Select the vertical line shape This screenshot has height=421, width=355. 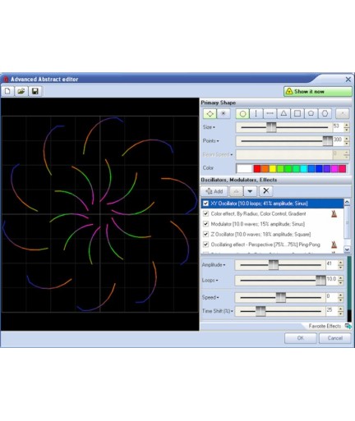click(256, 113)
